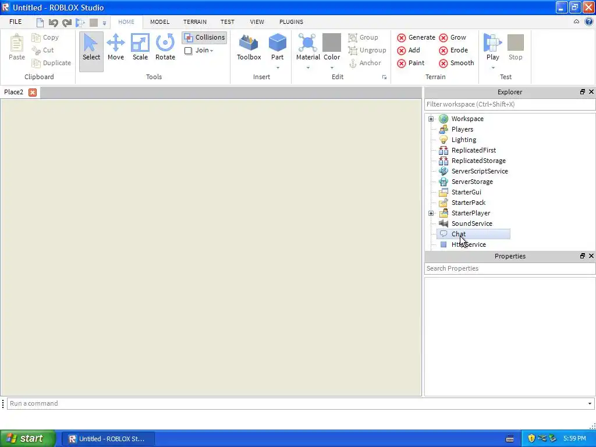Open the Help icon
596x447 pixels.
tap(589, 22)
